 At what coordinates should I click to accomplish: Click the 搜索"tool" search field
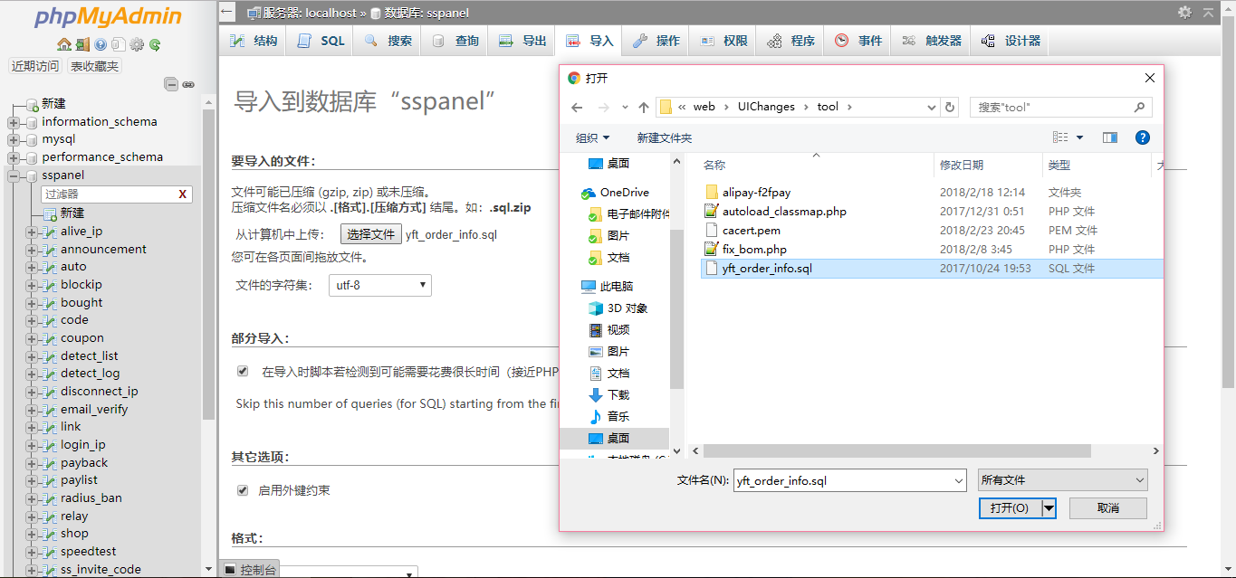(x=1060, y=107)
